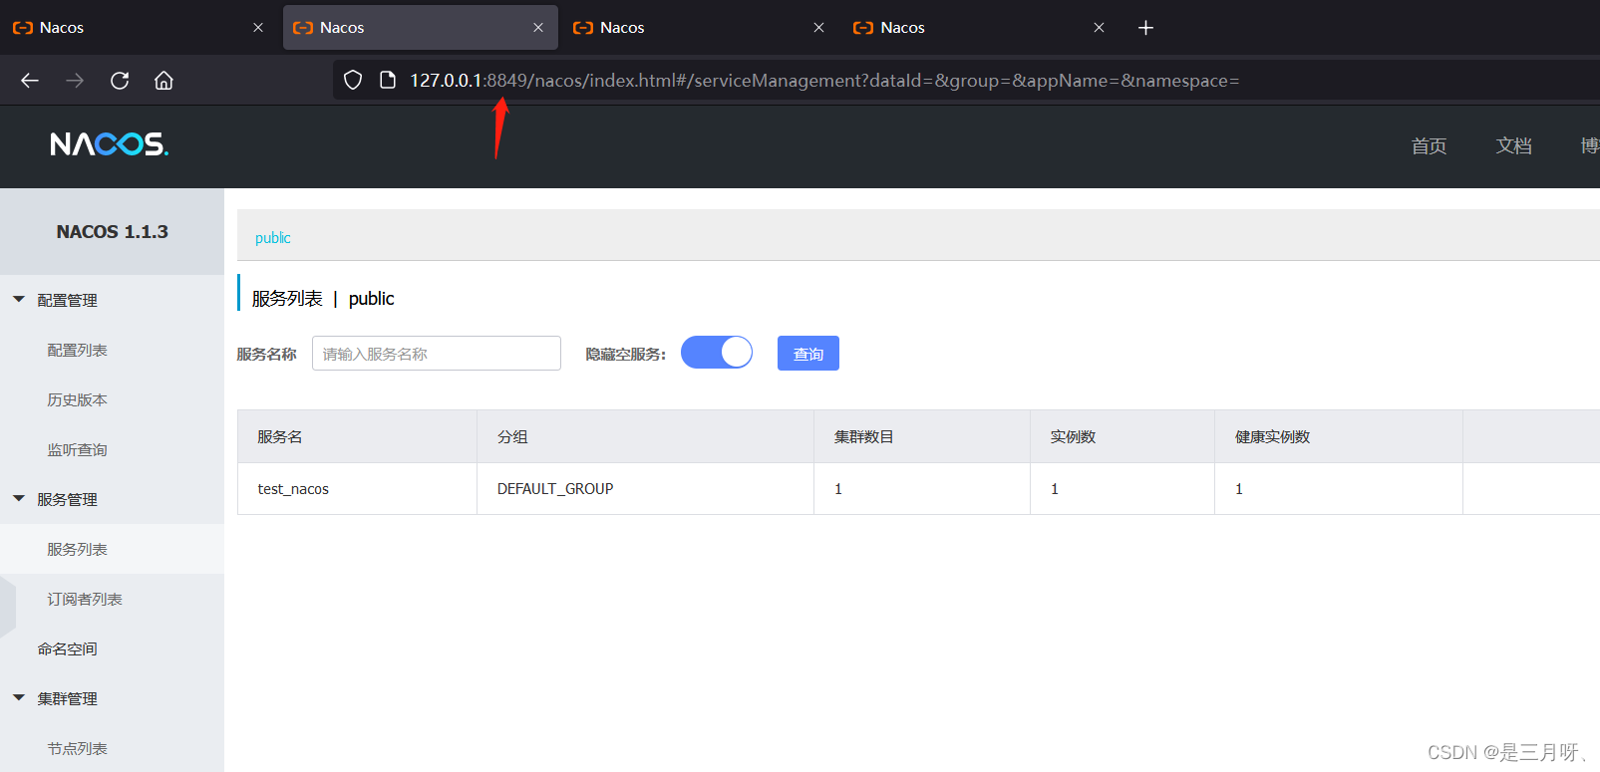Reload the page with refresh icon
Image resolution: width=1600 pixels, height=772 pixels.
coord(120,81)
